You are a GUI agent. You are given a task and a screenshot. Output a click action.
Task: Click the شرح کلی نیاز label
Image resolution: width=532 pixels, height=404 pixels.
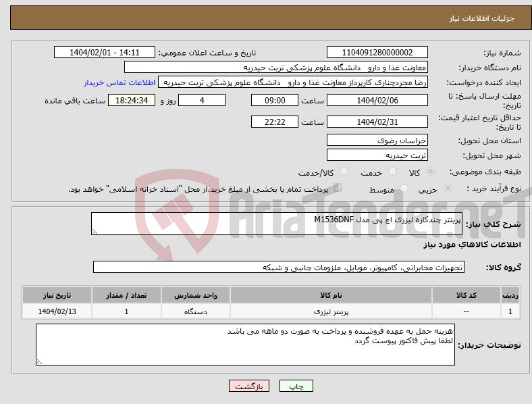pos(493,224)
